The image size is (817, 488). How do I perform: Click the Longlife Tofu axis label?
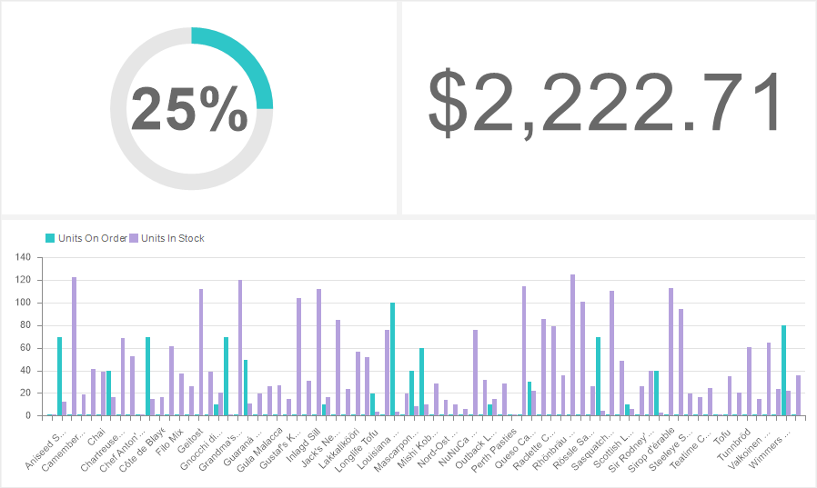[x=354, y=446]
